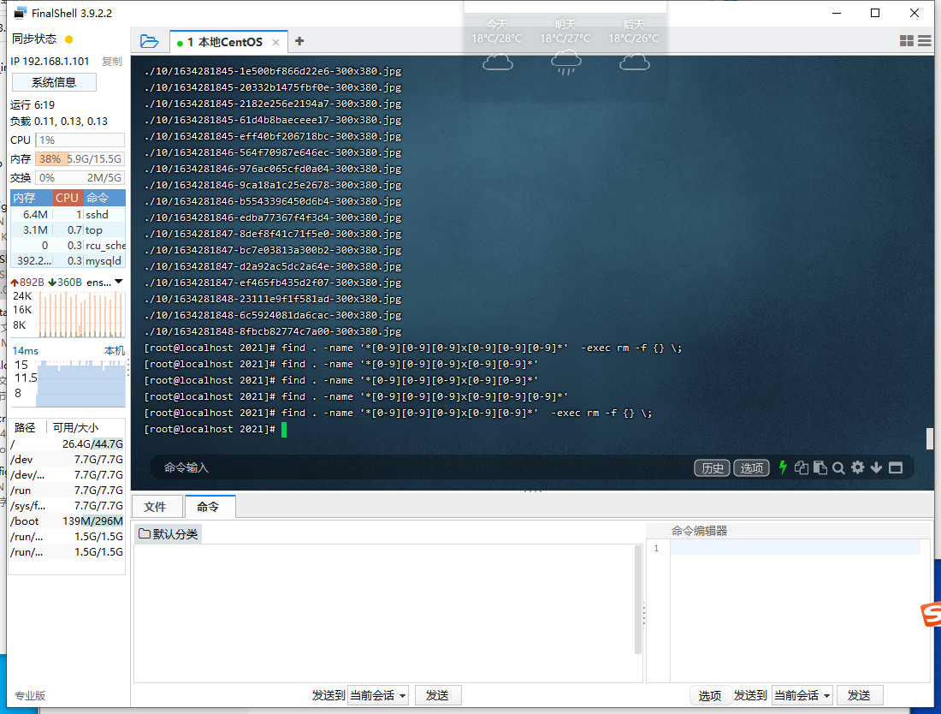Open terminal search magnifier icon

[838, 467]
